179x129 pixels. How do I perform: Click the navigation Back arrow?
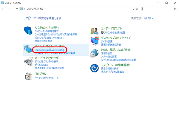(3, 9)
